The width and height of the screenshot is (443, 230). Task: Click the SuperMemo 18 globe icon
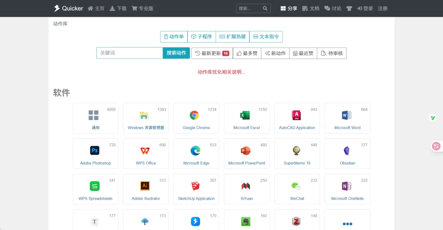(x=297, y=150)
